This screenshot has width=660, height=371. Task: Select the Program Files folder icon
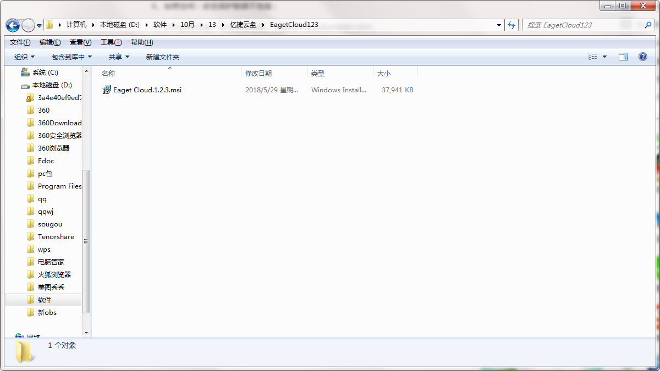pos(31,186)
